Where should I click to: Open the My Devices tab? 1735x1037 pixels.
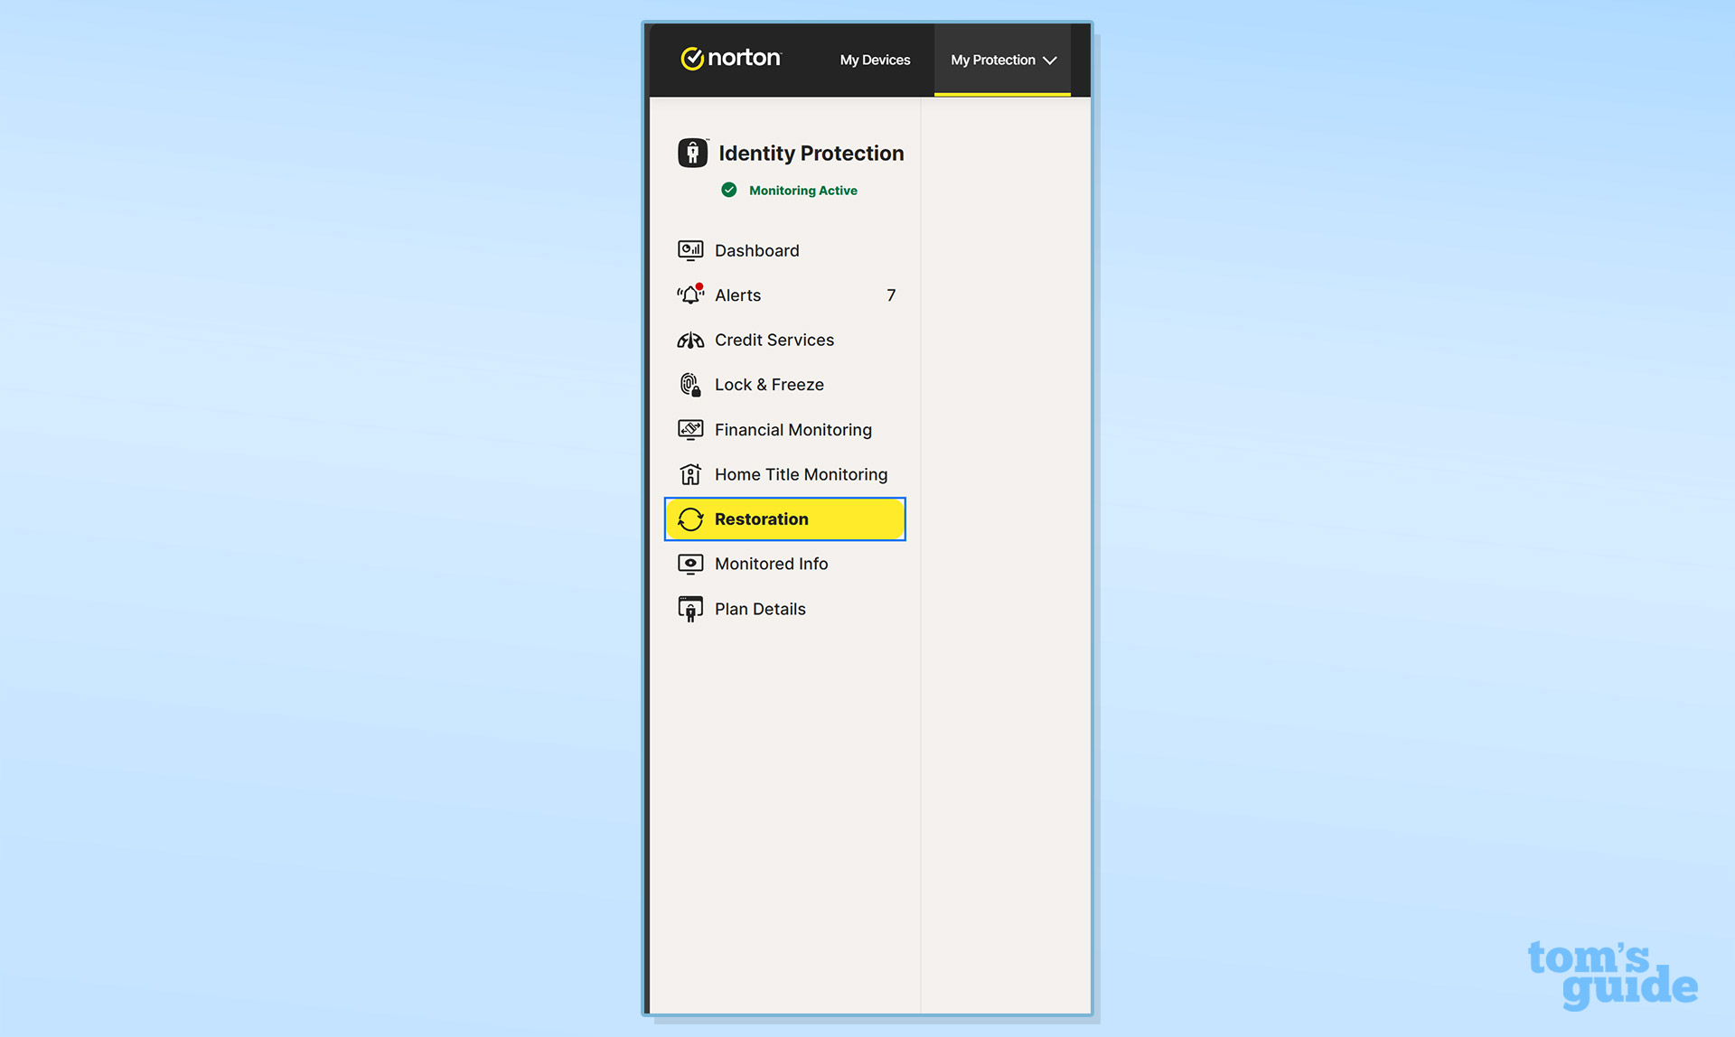tap(875, 60)
